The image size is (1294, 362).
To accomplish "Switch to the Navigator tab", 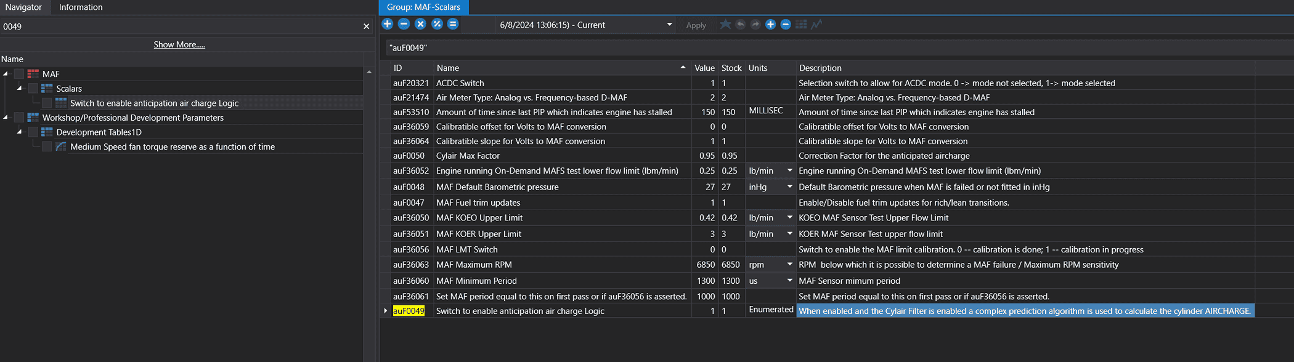I will (24, 7).
